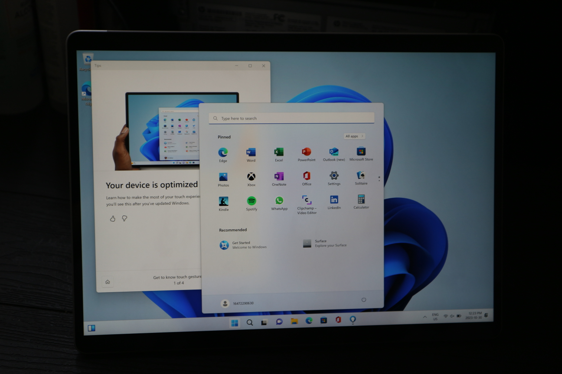Launch Solitaire from pinned apps
Viewport: 562px width, 374px height.
[361, 177]
